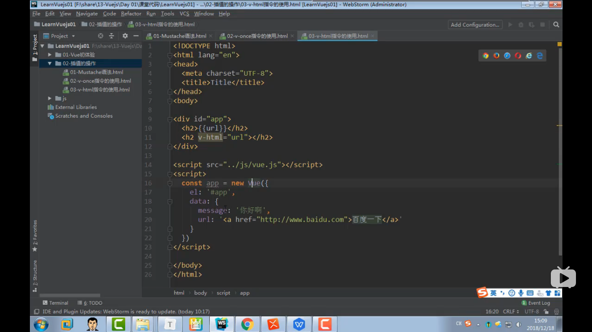Open in Firefox from browser popup
The image size is (592, 332).
[497, 56]
